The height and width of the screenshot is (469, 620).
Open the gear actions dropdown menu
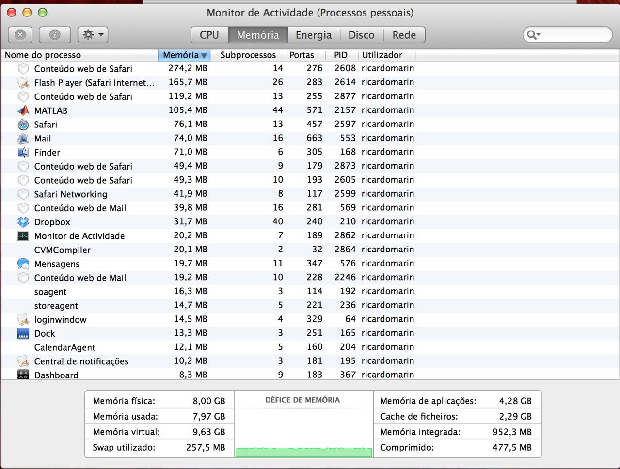click(x=93, y=35)
